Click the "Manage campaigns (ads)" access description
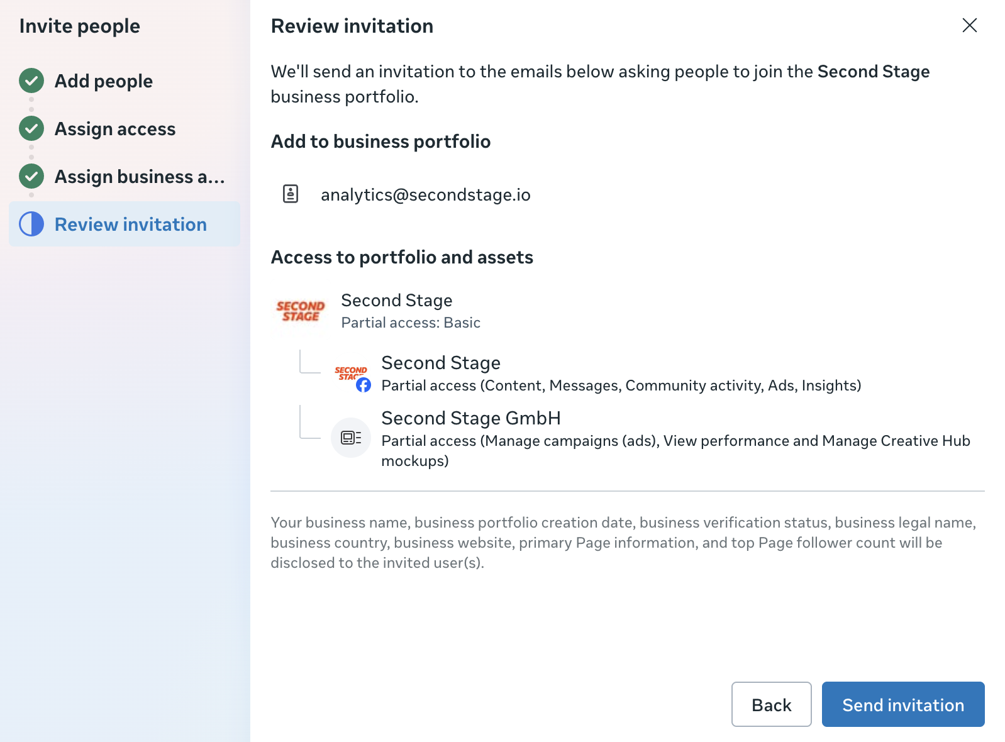 [675, 451]
